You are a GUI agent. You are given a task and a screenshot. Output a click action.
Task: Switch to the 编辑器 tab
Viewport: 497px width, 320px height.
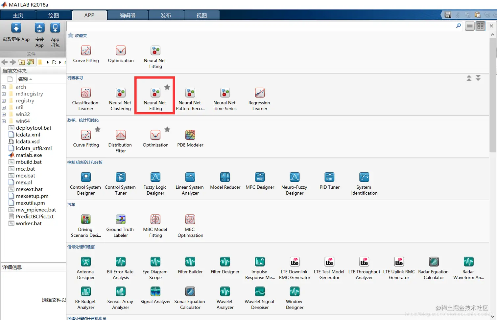point(128,15)
